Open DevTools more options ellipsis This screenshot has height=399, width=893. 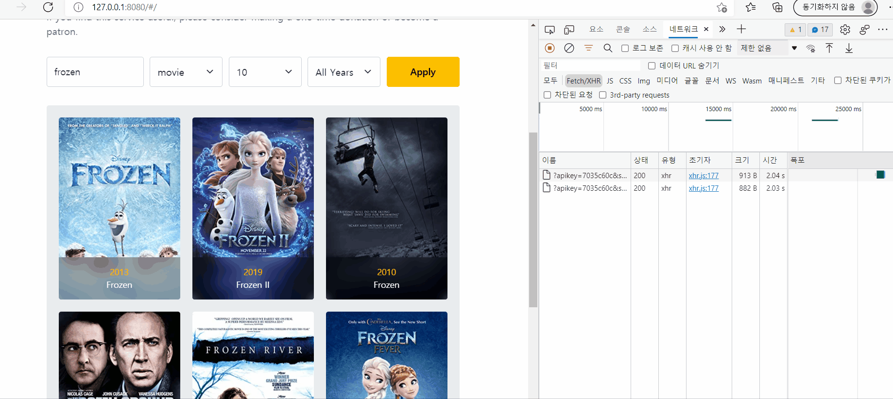tap(883, 30)
